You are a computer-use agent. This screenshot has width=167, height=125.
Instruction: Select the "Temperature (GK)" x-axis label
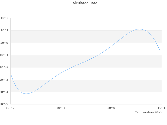(x=148, y=112)
